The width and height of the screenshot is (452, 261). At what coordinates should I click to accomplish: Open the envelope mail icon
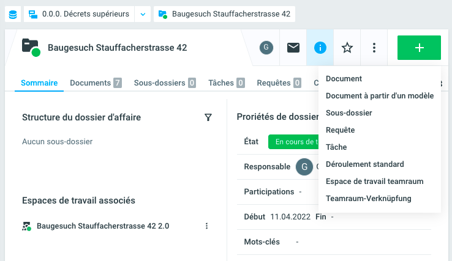(x=293, y=48)
